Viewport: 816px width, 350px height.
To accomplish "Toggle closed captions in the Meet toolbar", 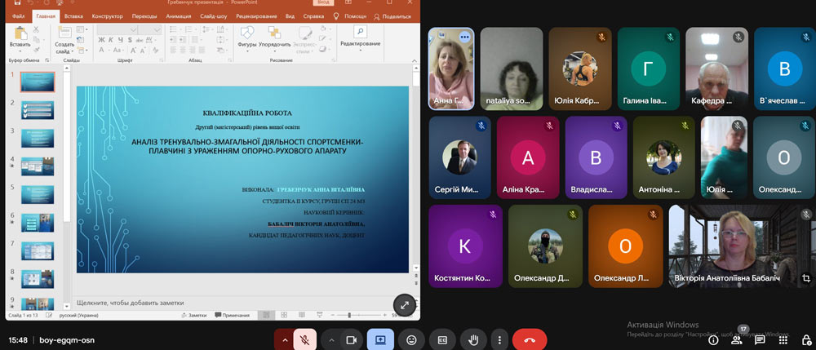I will (442, 339).
